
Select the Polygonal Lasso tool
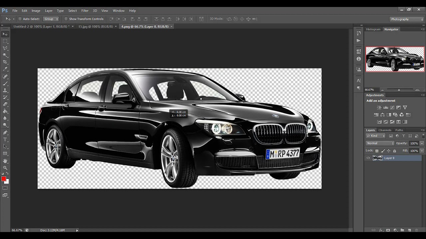click(5, 48)
